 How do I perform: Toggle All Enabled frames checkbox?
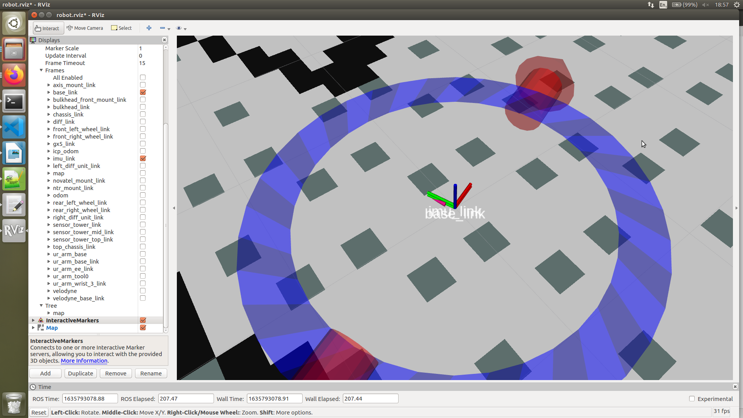point(143,77)
